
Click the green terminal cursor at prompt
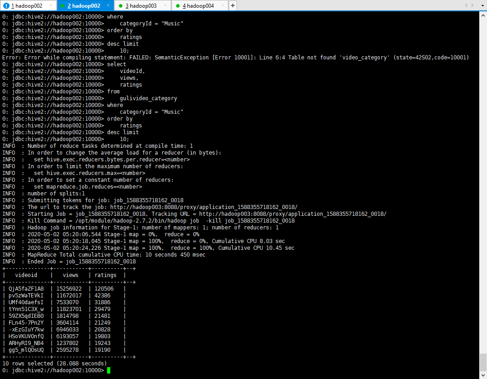coord(109,370)
